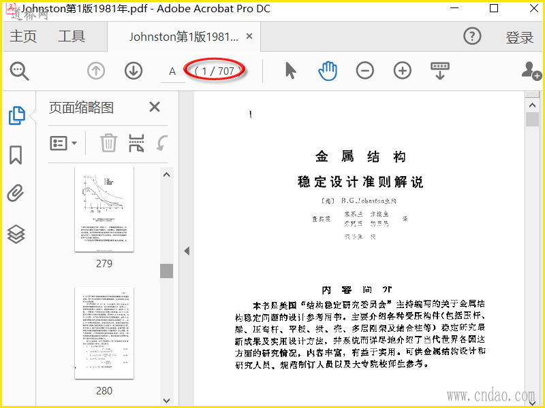This screenshot has height=408, width=545.
Task: Go to next page with down arrow
Action: click(134, 71)
